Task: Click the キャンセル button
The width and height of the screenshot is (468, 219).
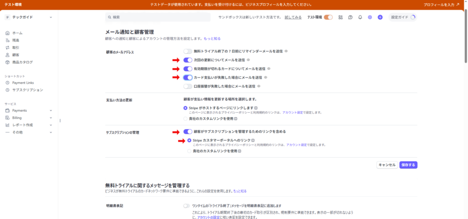Action: [387, 165]
